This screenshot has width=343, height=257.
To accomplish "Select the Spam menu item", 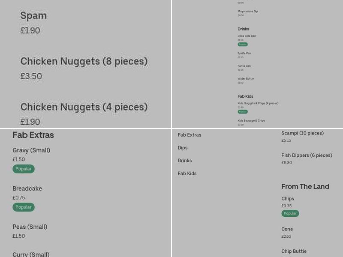I will (33, 16).
